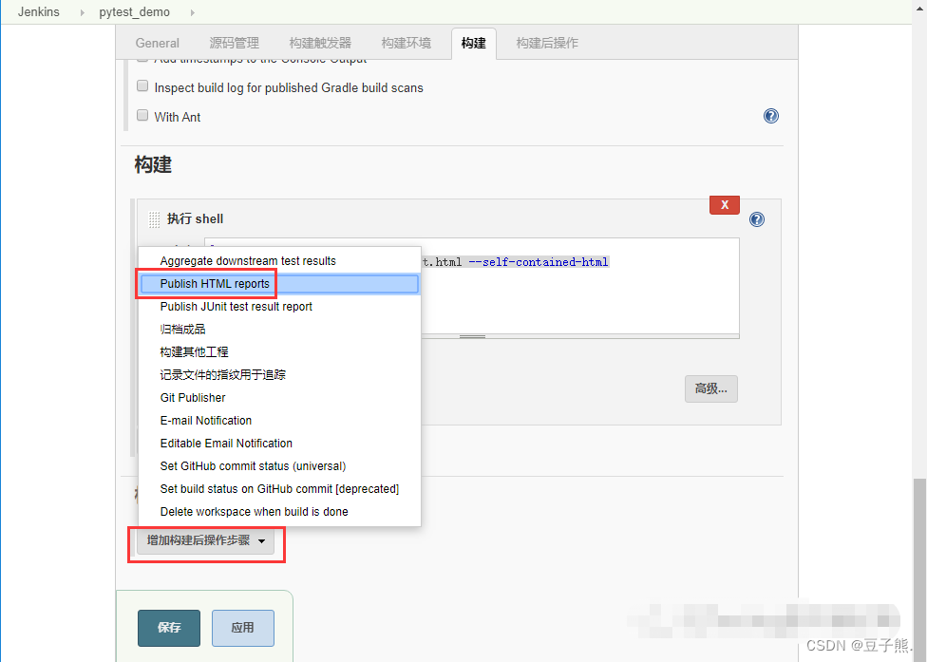Choose Publish HTML reports from menu
The height and width of the screenshot is (662, 927).
click(279, 284)
